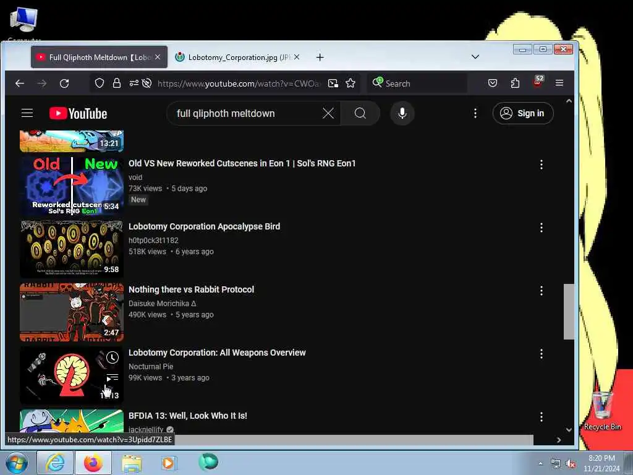The width and height of the screenshot is (633, 475).
Task: Open the Firefox extensions puzzle icon
Action: tap(515, 83)
